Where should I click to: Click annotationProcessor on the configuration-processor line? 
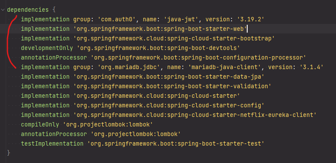(54, 57)
